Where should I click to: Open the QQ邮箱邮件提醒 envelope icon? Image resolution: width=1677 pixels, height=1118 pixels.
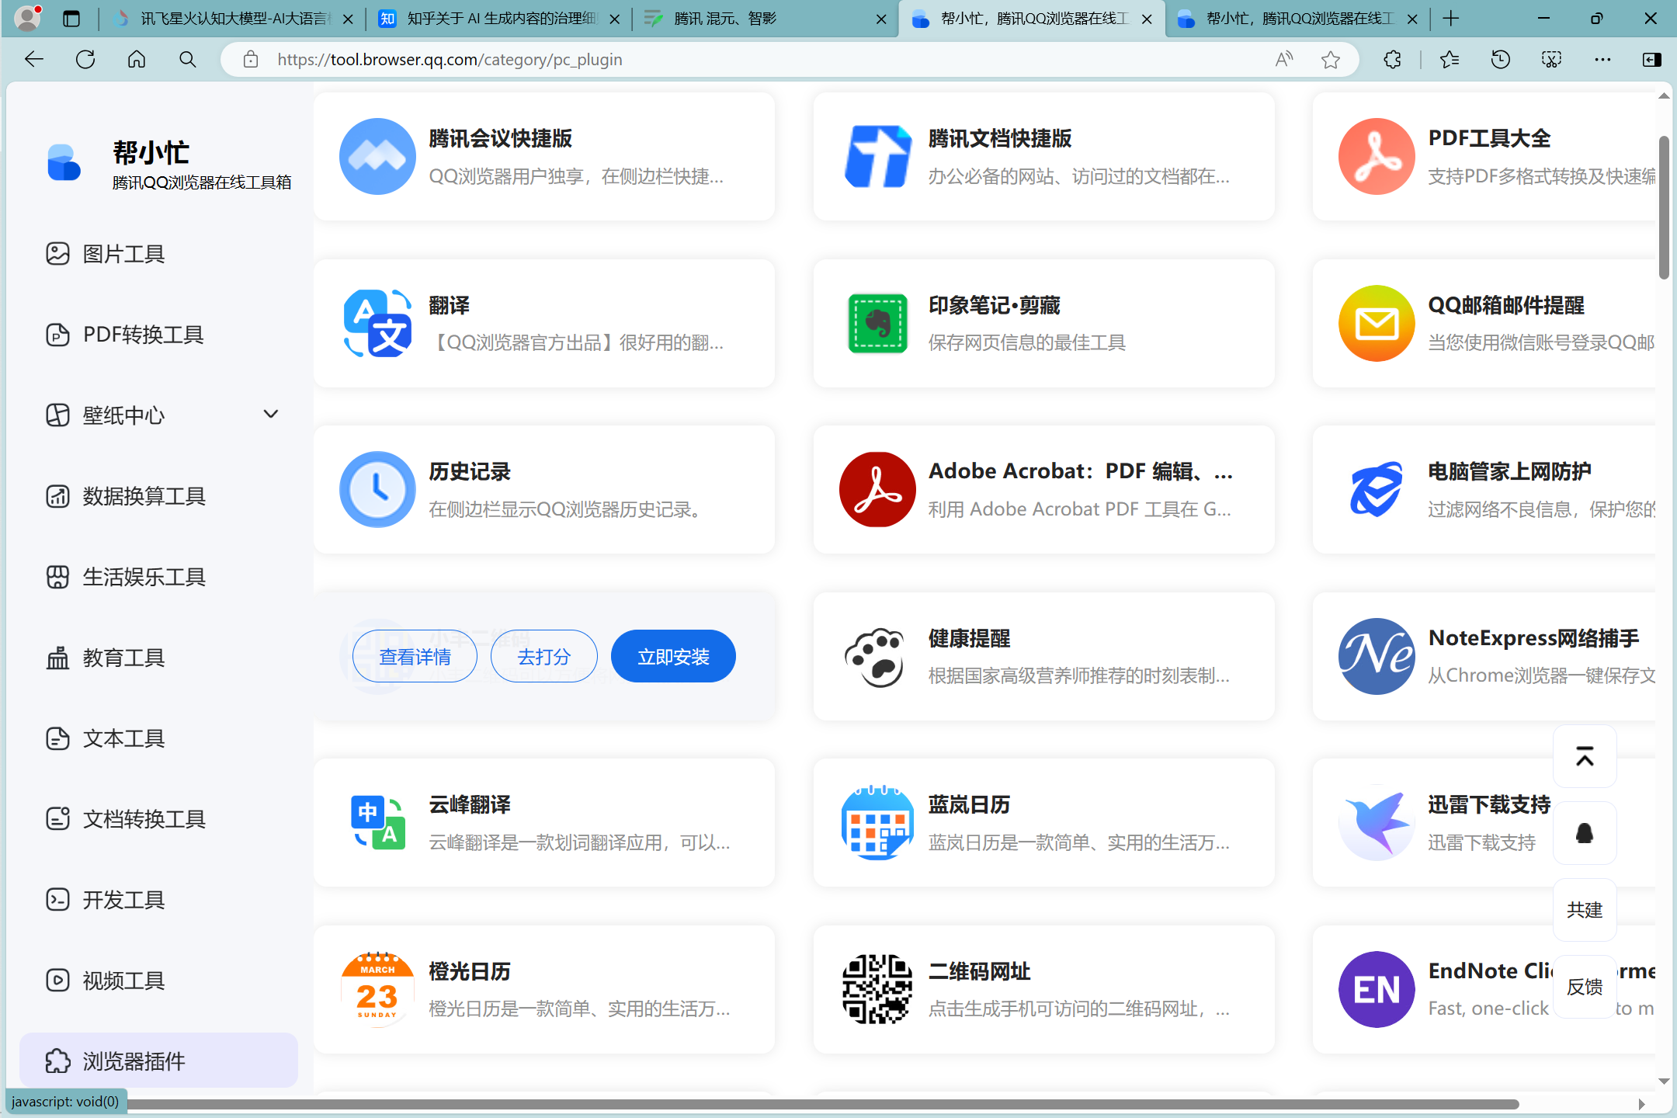pos(1377,323)
